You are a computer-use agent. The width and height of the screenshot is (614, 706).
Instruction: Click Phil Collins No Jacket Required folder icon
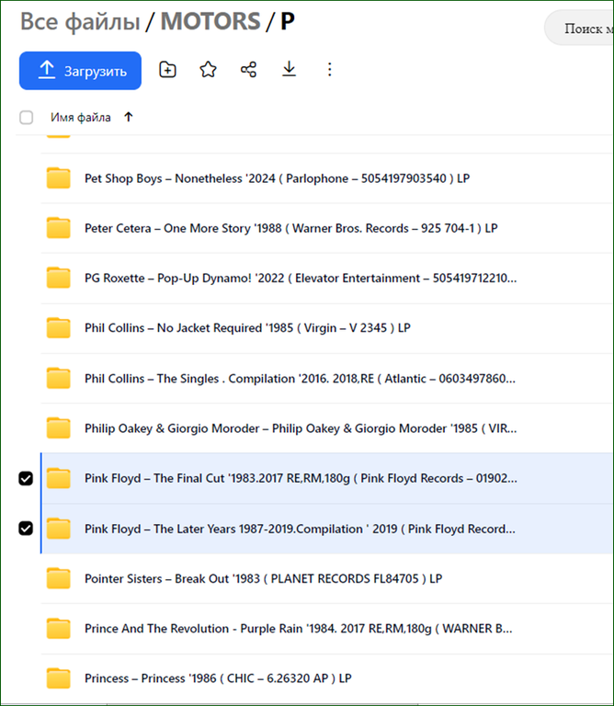[59, 328]
